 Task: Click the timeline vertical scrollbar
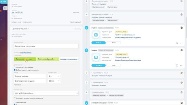point(186,28)
